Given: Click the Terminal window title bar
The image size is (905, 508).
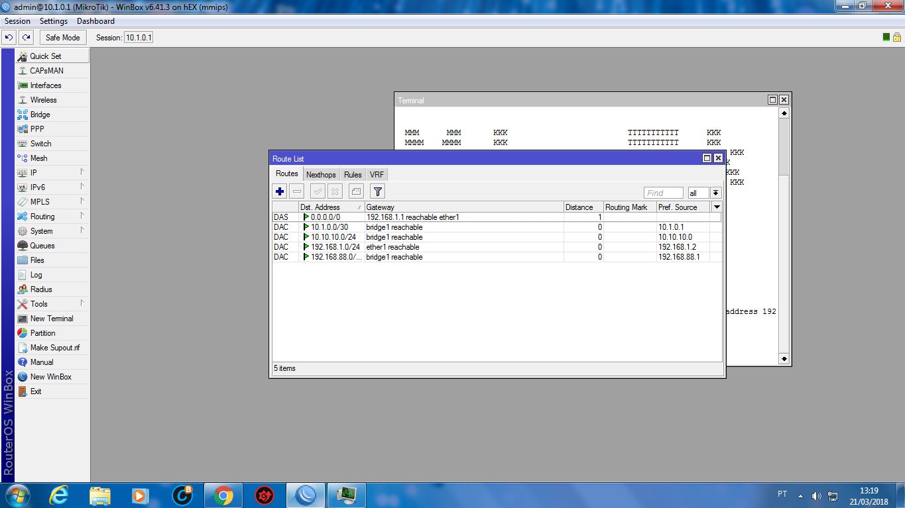Looking at the screenshot, I should 580,100.
